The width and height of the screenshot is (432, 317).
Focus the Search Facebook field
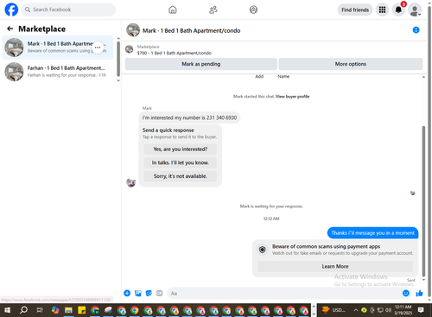pyautogui.click(x=68, y=10)
